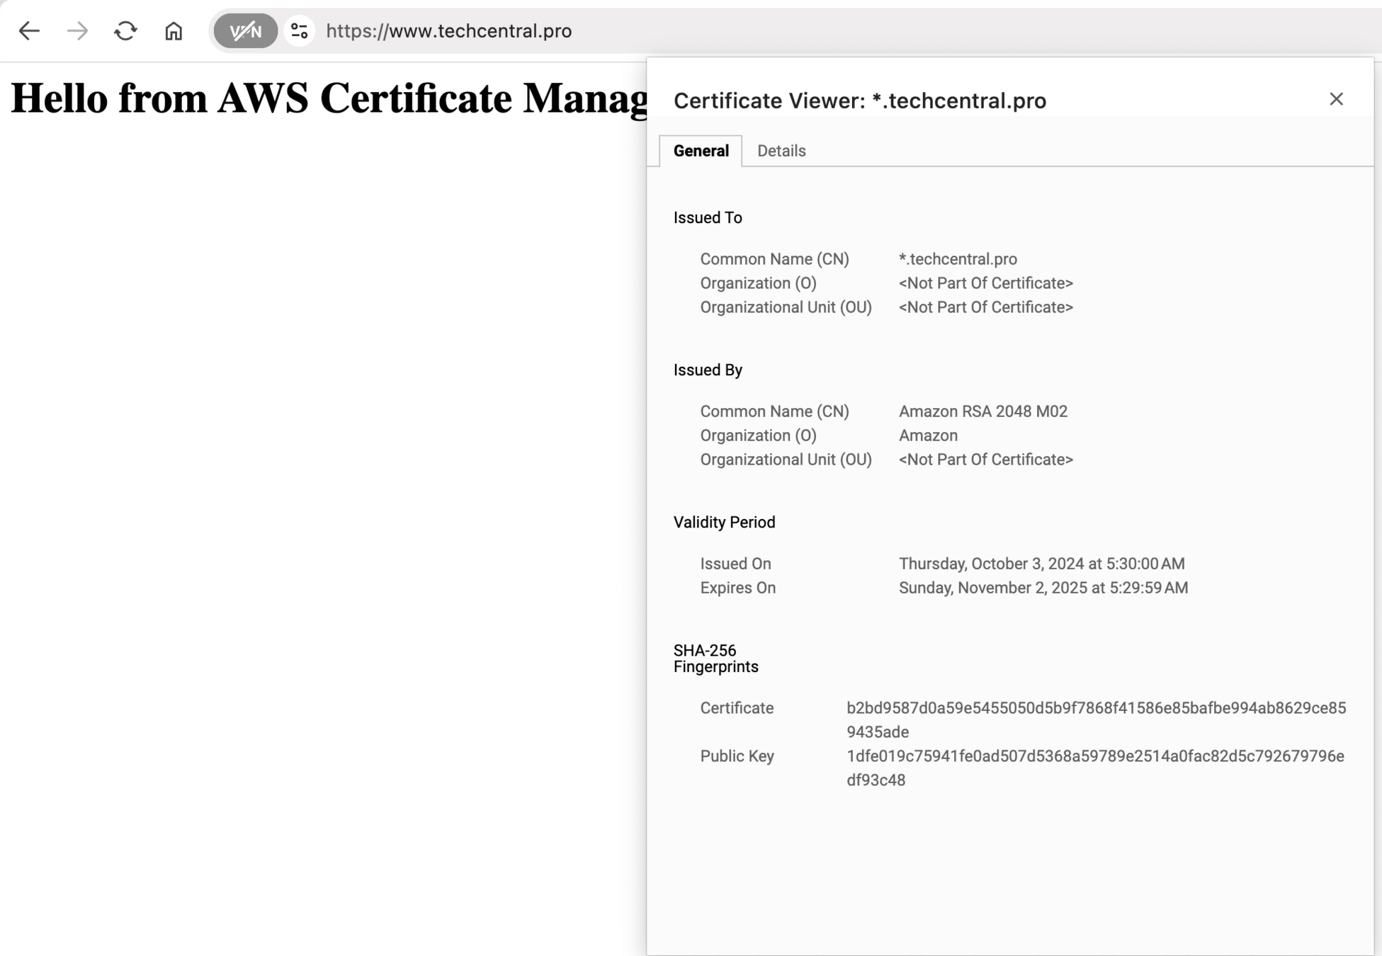
Task: Go to the home page icon
Action: 174,31
